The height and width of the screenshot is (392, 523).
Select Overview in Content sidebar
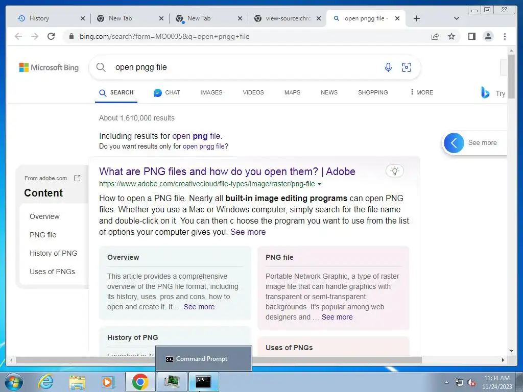click(x=44, y=216)
